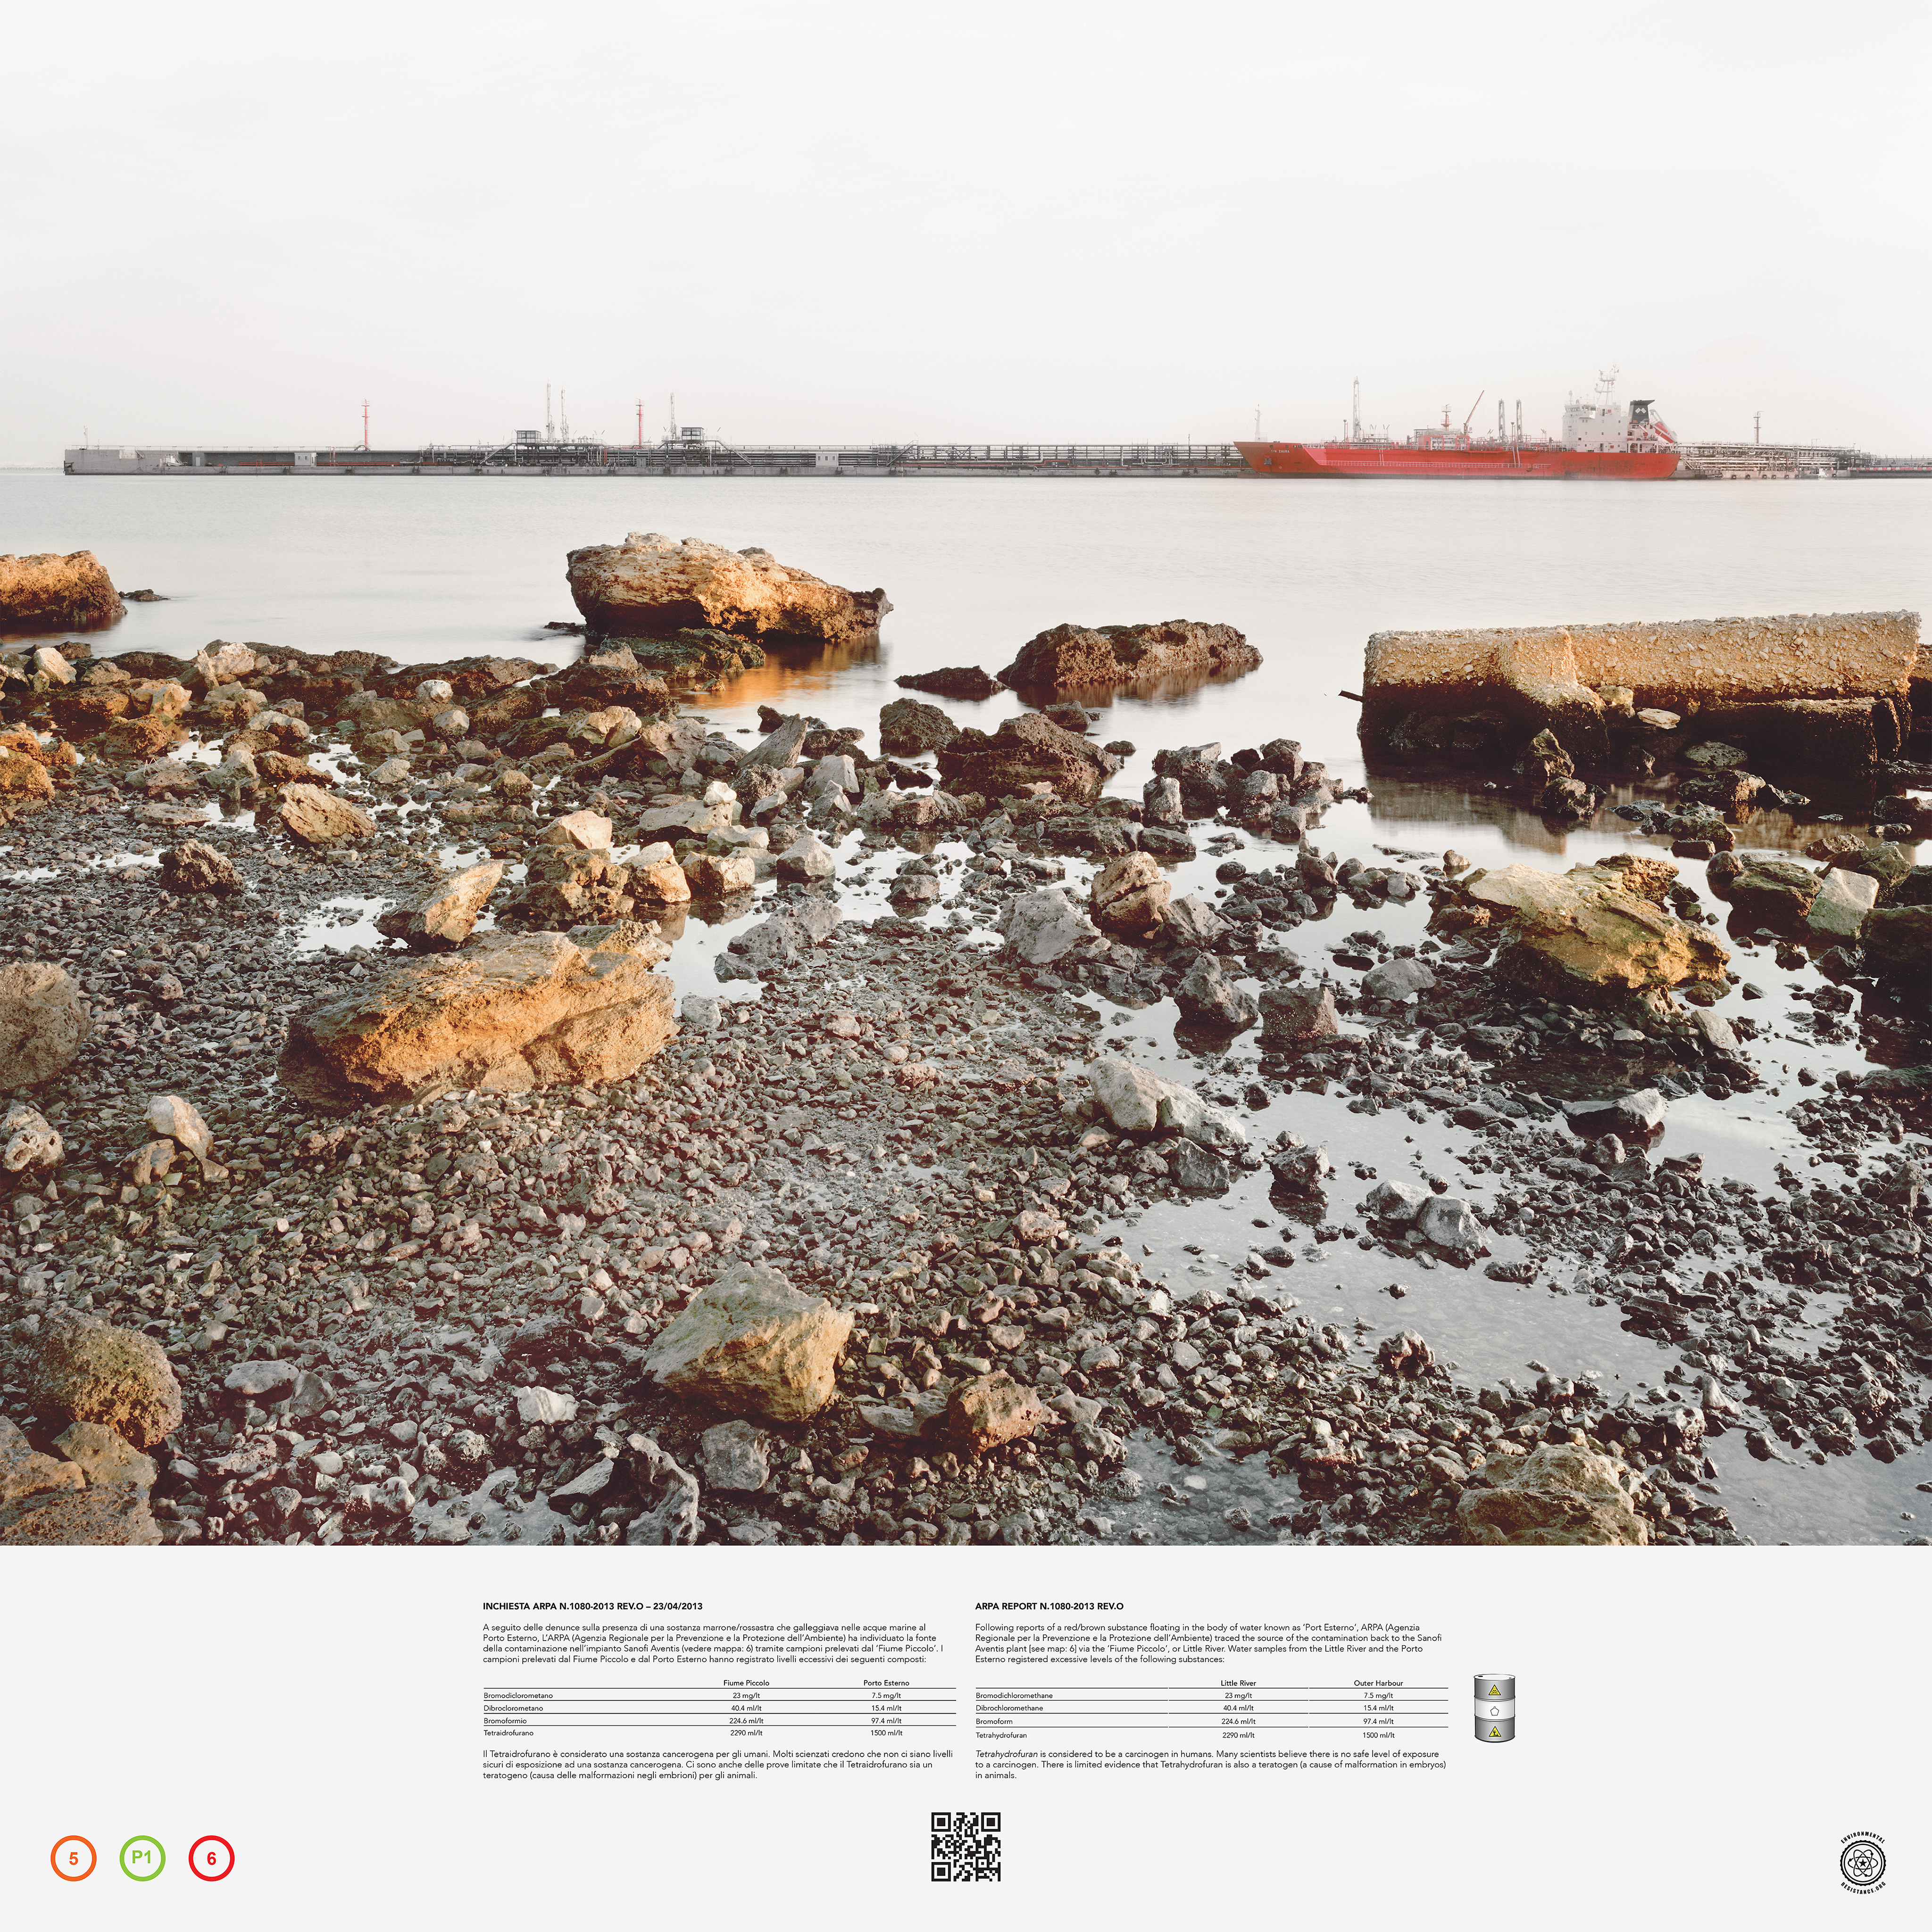Click the English 'Tetrahydrofuran' table row label
The height and width of the screenshot is (1932, 1932).
click(x=1001, y=1735)
